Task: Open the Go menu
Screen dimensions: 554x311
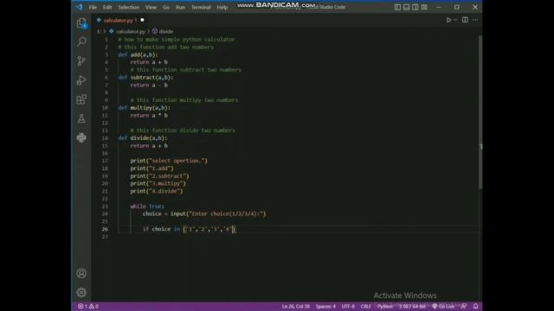Action: pyautogui.click(x=166, y=7)
